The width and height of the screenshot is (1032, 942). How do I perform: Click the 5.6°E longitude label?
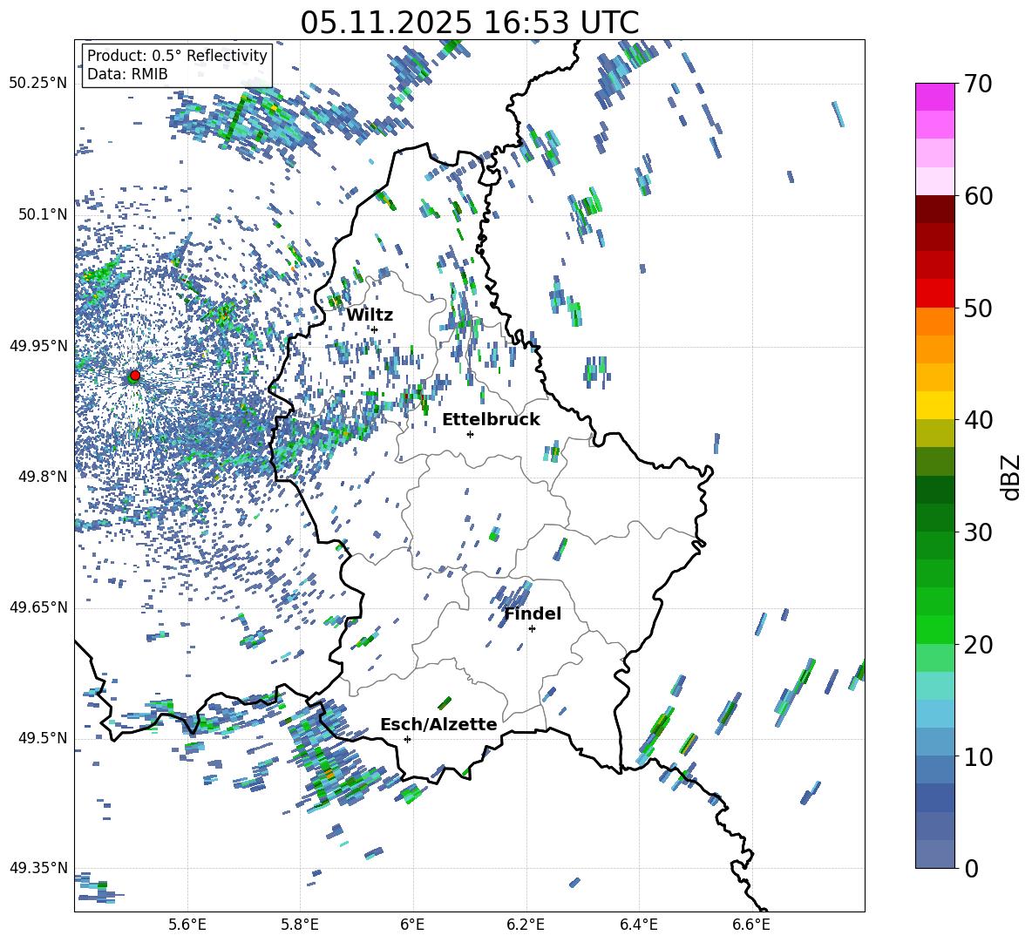point(187,925)
